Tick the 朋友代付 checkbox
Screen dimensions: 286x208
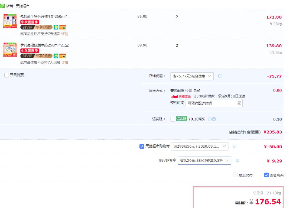tap(235, 175)
